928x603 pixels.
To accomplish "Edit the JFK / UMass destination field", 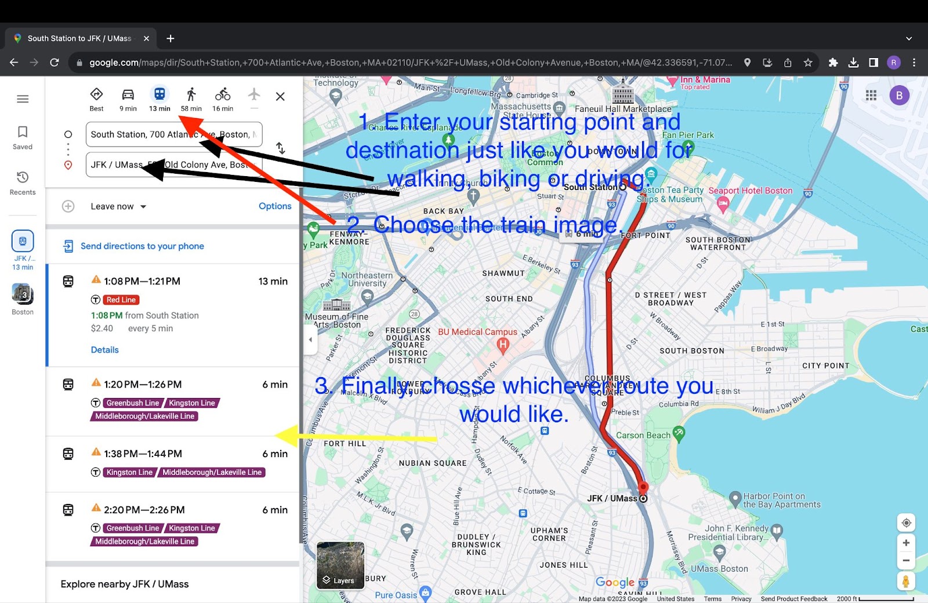I will click(x=174, y=165).
